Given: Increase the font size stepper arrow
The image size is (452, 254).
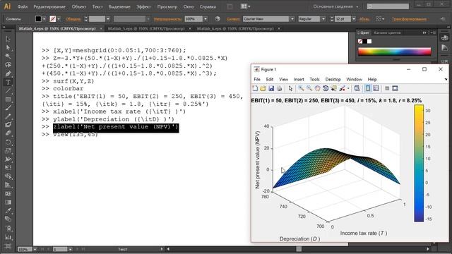Looking at the screenshot, I should point(331,17).
